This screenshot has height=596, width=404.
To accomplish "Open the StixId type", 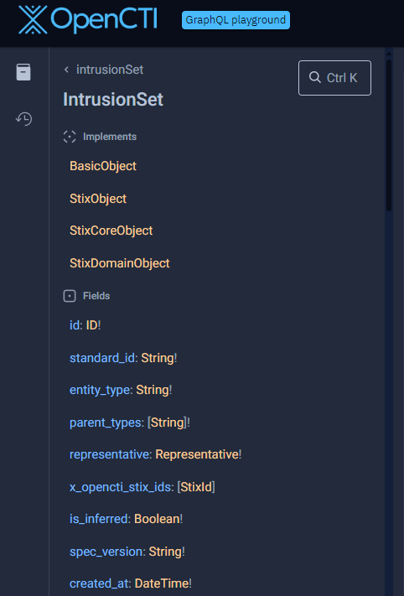I will (196, 487).
